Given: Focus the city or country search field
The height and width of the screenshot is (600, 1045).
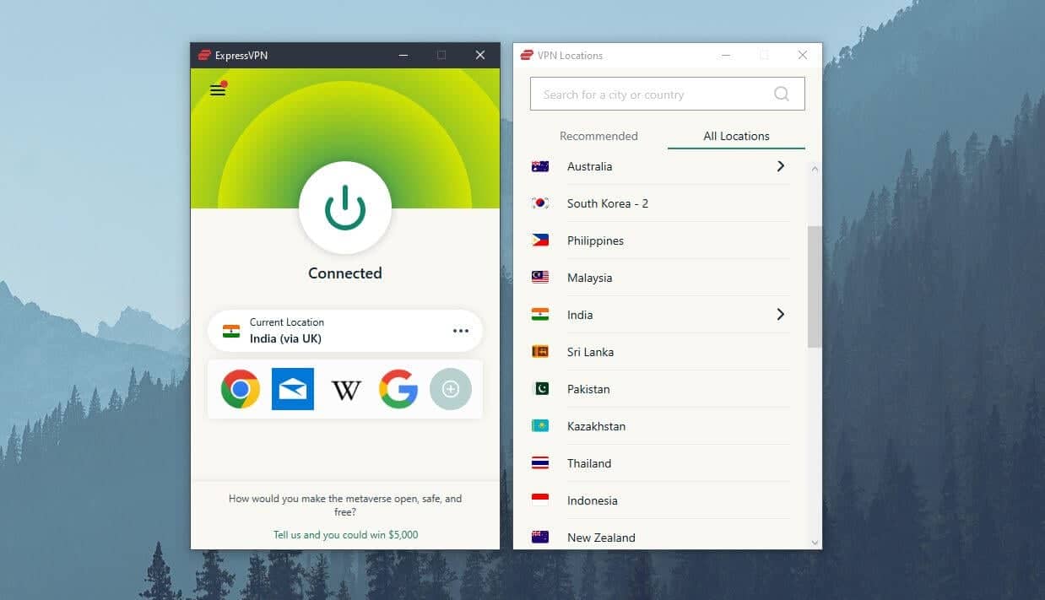Looking at the screenshot, I should tap(668, 95).
